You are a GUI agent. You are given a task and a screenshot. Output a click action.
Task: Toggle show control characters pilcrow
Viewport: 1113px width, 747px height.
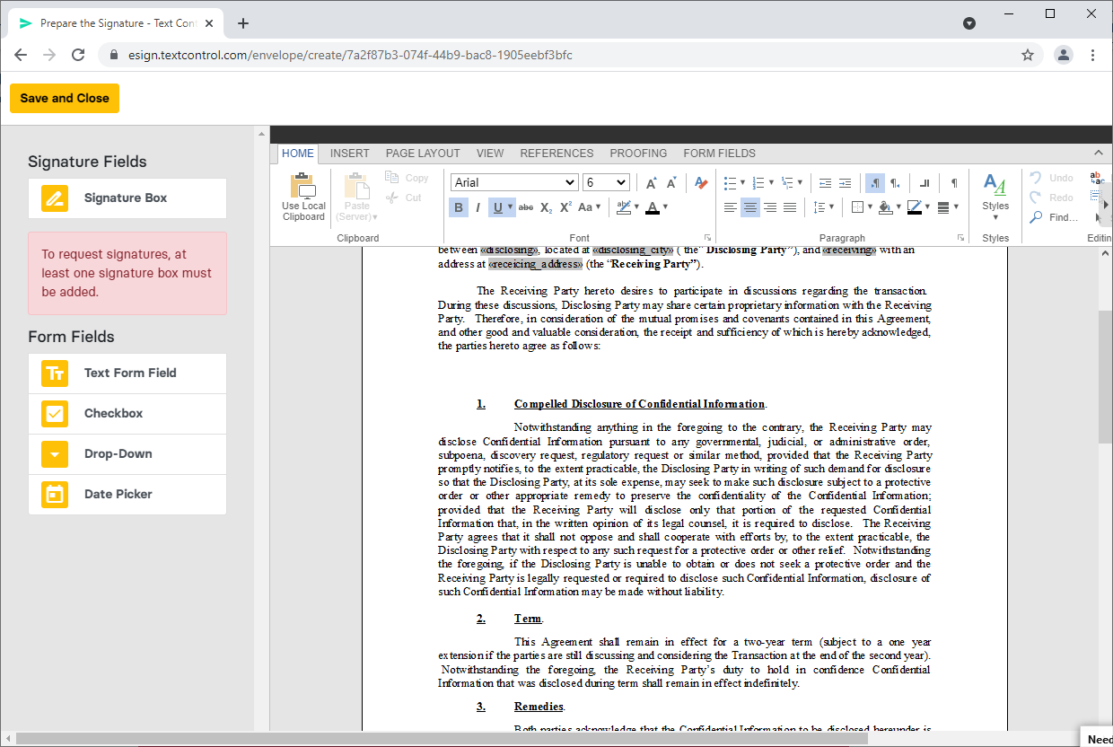[x=954, y=183]
